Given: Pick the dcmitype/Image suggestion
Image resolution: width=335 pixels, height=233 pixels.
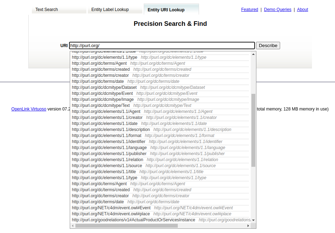Looking at the screenshot, I should (x=103, y=100).
